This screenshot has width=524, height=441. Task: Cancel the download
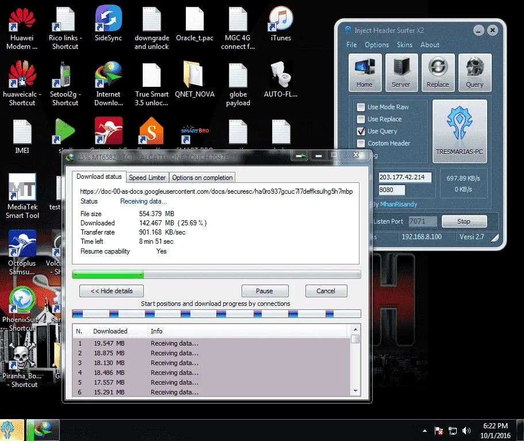pyautogui.click(x=326, y=291)
